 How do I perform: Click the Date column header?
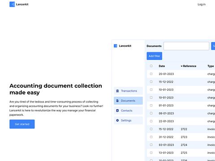162,66
